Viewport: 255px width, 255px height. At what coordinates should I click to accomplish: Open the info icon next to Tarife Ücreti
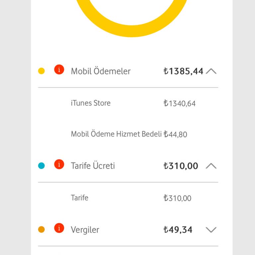[x=59, y=164]
